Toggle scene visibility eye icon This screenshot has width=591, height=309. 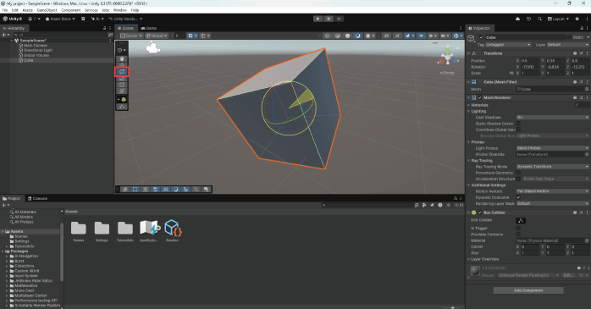(421, 36)
